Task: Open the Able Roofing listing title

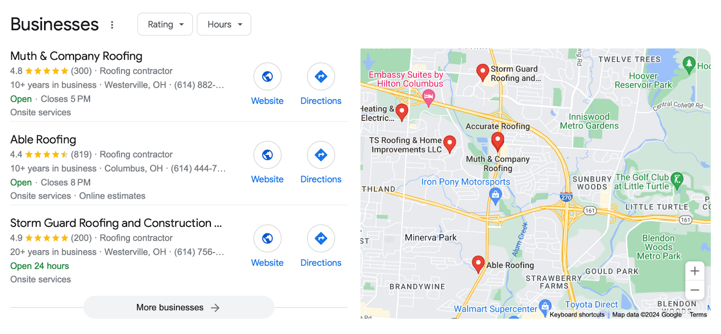Action: 43,139
